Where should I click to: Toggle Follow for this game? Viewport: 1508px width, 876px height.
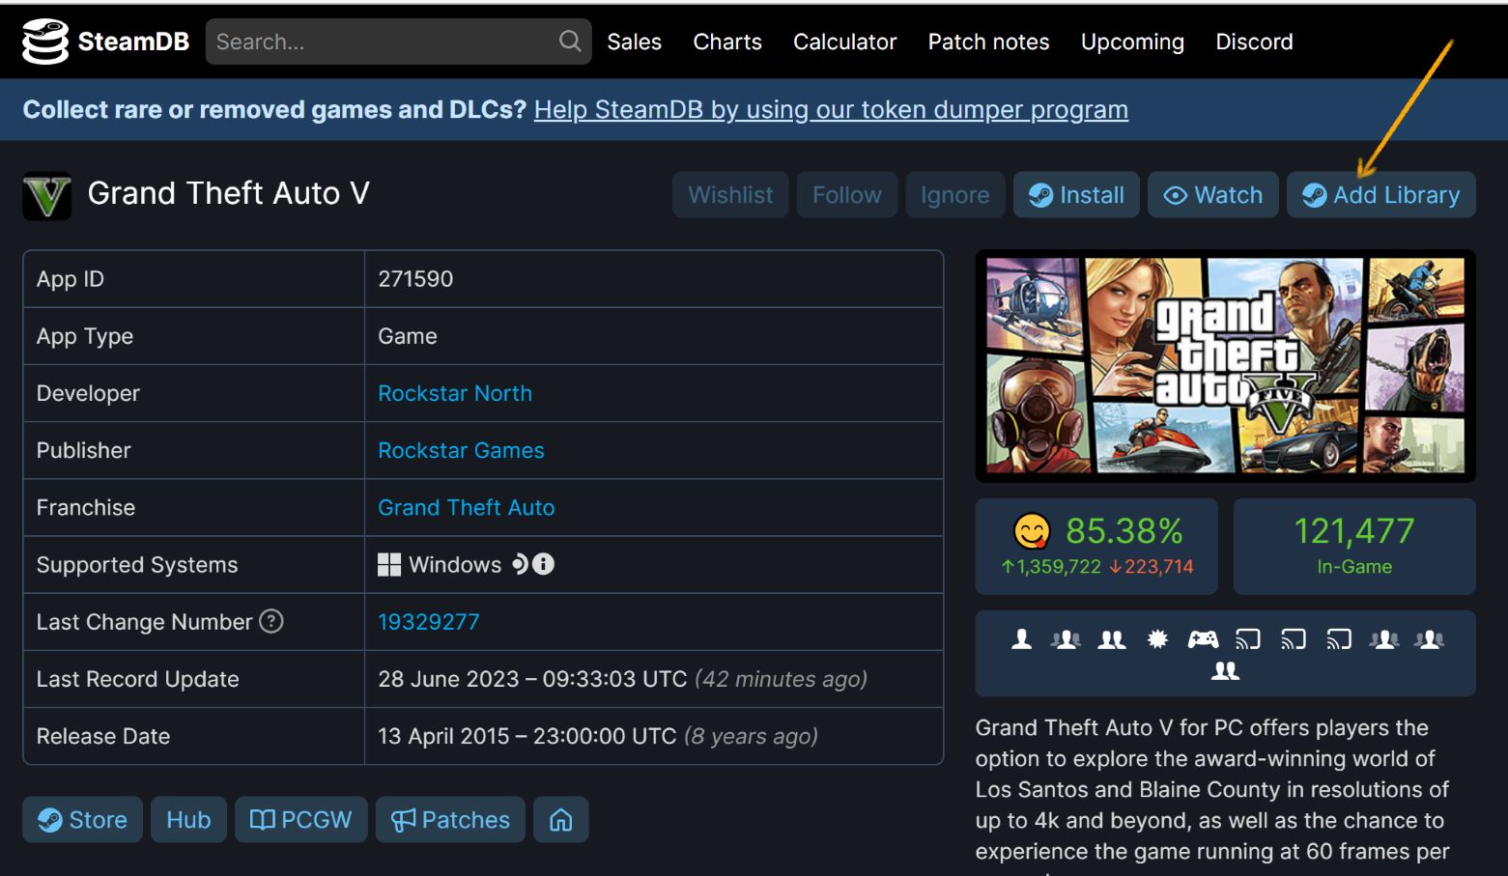pyautogui.click(x=846, y=195)
